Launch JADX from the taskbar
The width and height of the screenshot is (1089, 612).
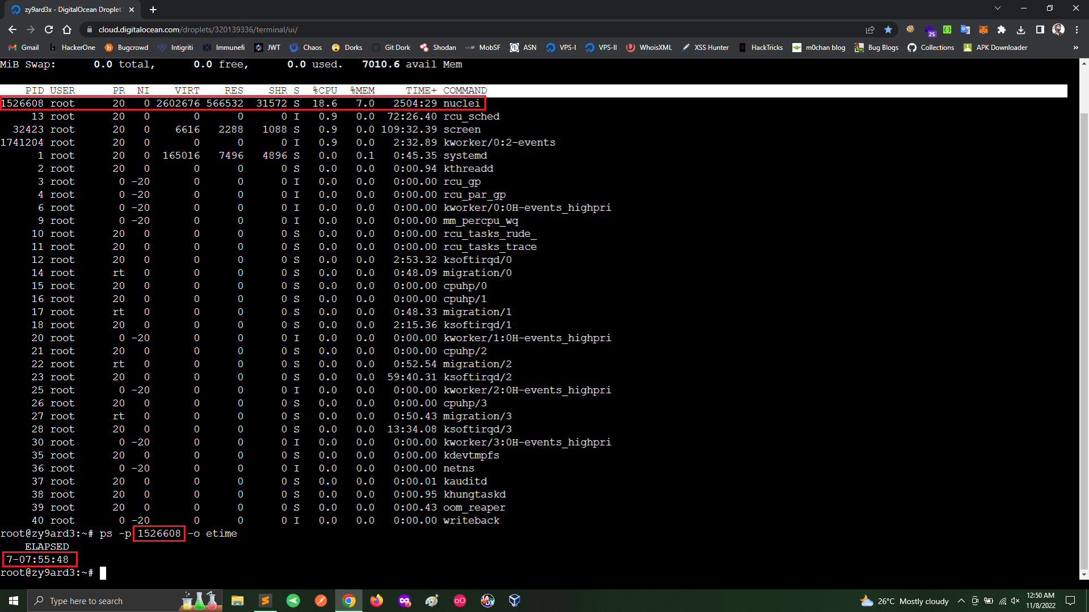pos(488,601)
